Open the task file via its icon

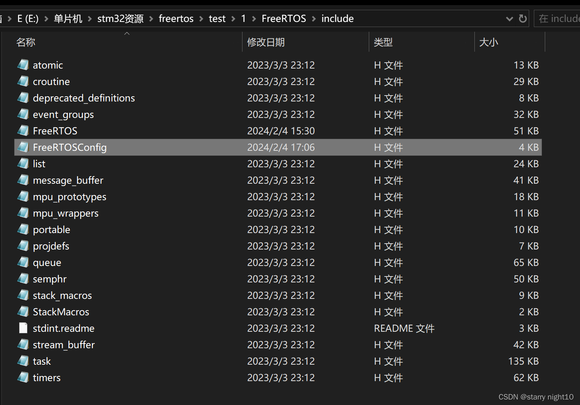coord(23,361)
